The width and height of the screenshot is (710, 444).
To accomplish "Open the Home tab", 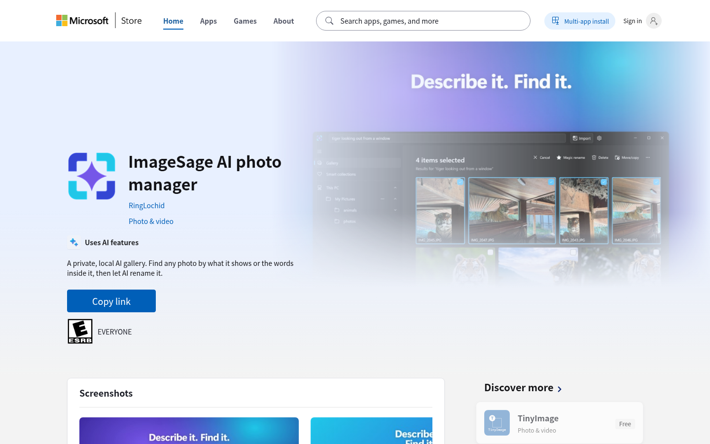I will click(173, 21).
